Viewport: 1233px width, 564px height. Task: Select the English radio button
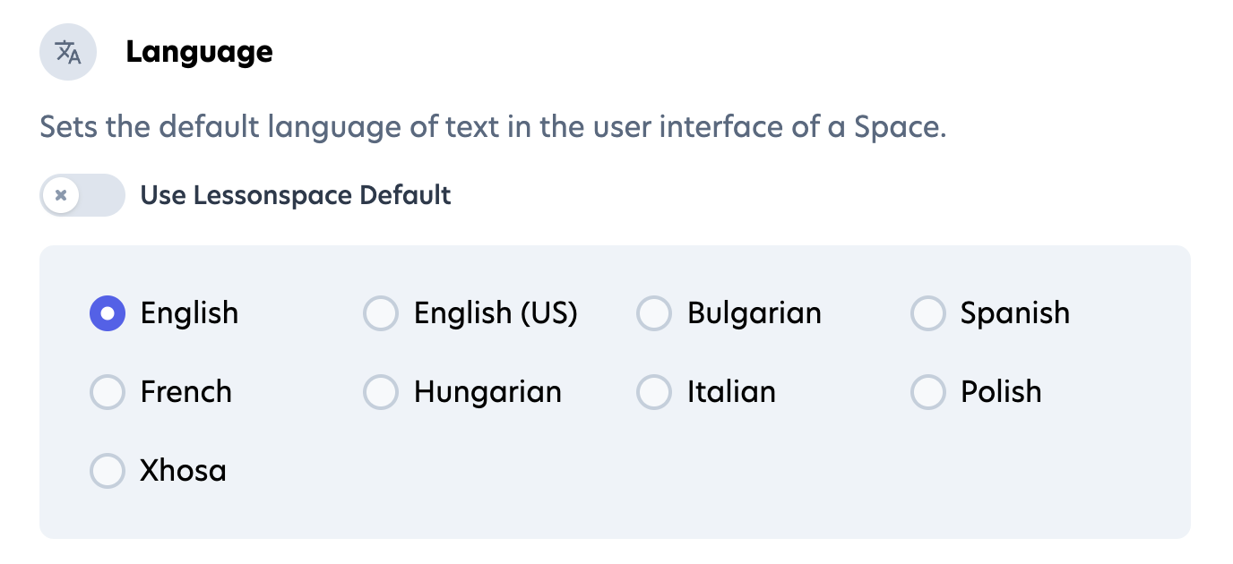pos(108,313)
